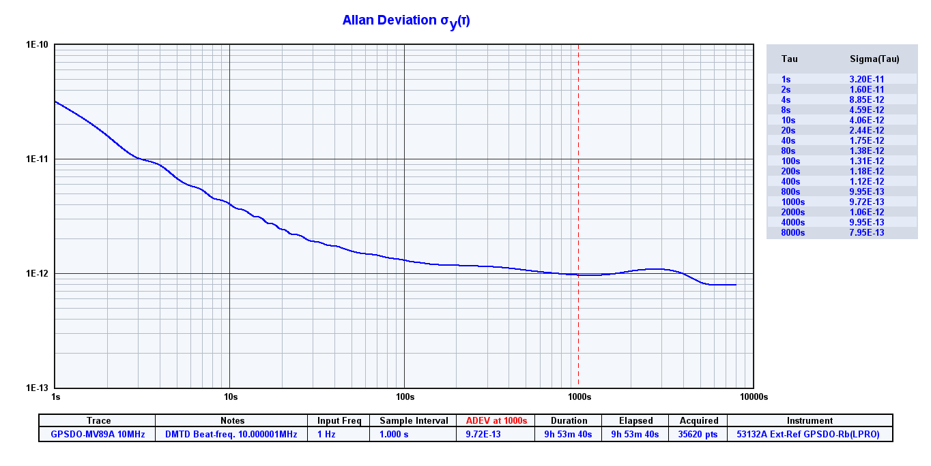Click the 10000s x-axis label
Screen dimensions: 931x466
point(754,396)
